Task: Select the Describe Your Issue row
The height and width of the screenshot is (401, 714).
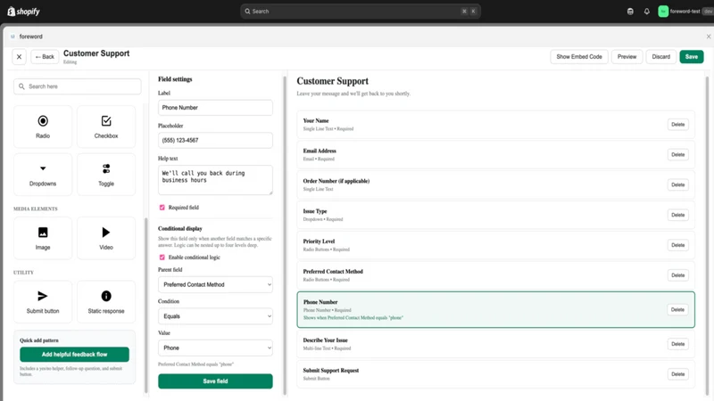Action: [x=496, y=344]
